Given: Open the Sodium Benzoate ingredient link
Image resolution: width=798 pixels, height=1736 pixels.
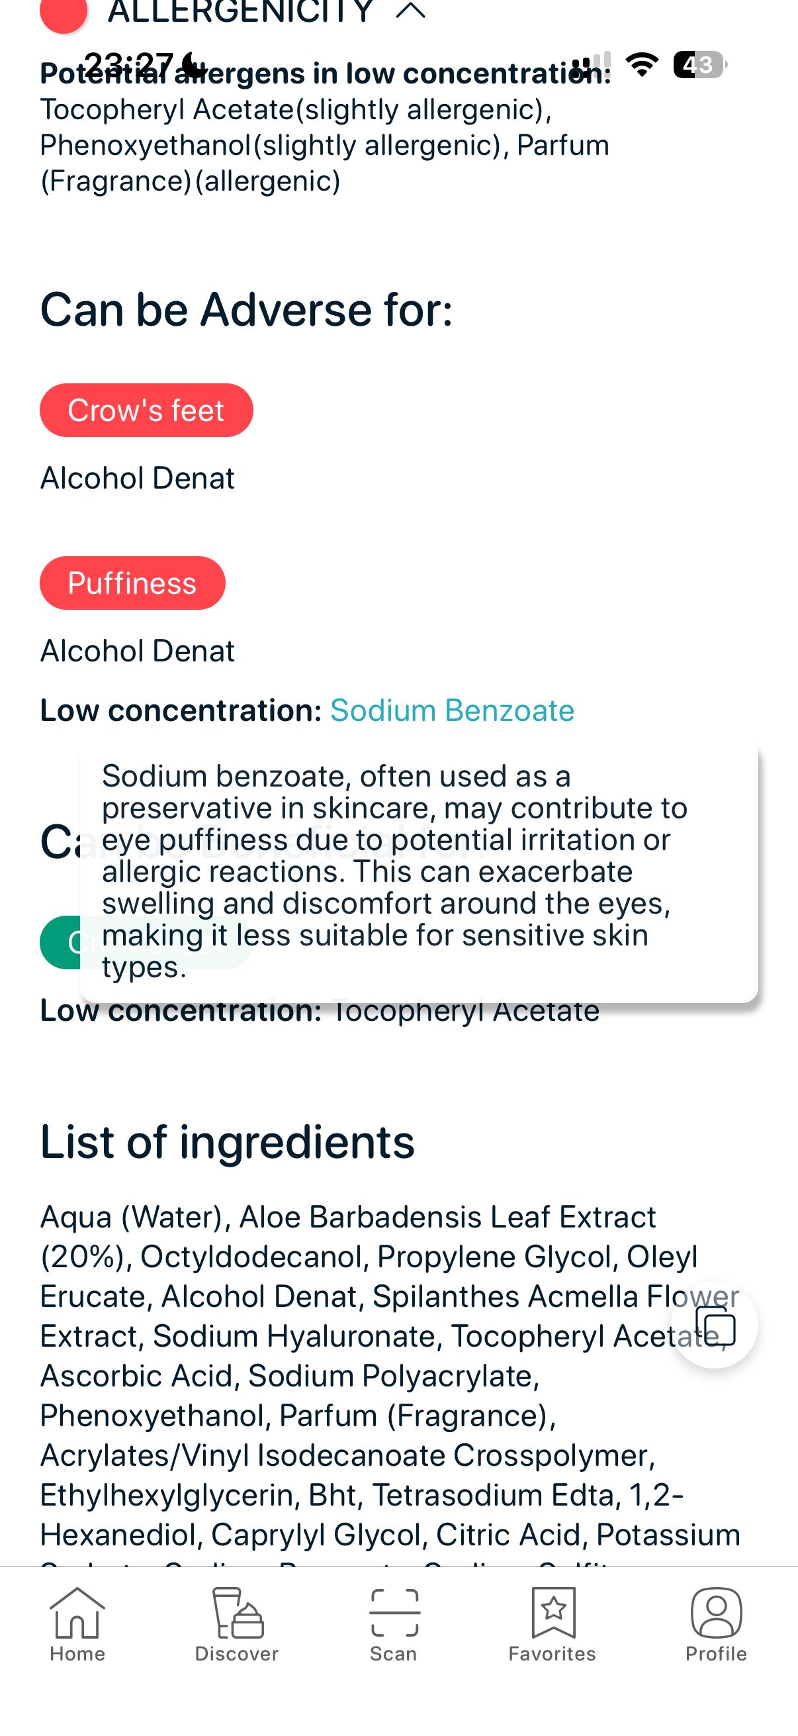Looking at the screenshot, I should click(452, 710).
